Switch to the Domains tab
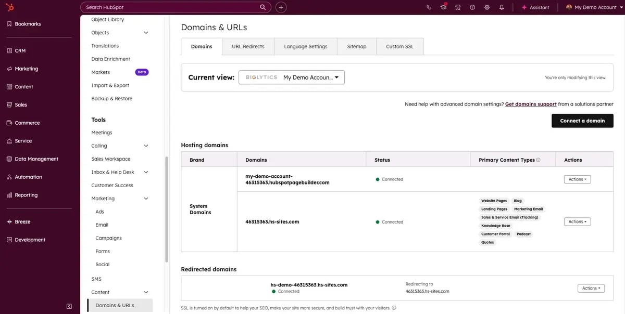 [202, 46]
